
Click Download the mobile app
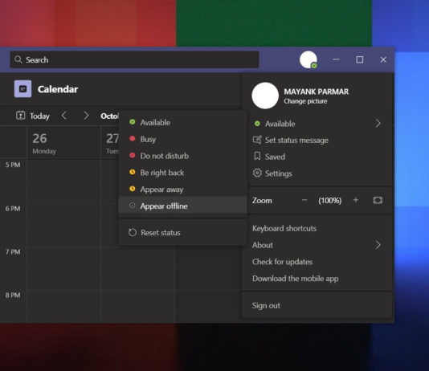pos(317,279)
